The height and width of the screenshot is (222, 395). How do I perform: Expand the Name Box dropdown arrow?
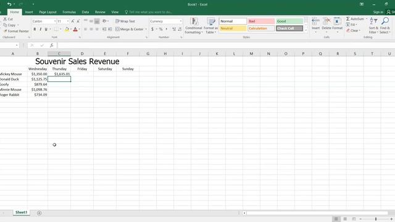point(17,45)
